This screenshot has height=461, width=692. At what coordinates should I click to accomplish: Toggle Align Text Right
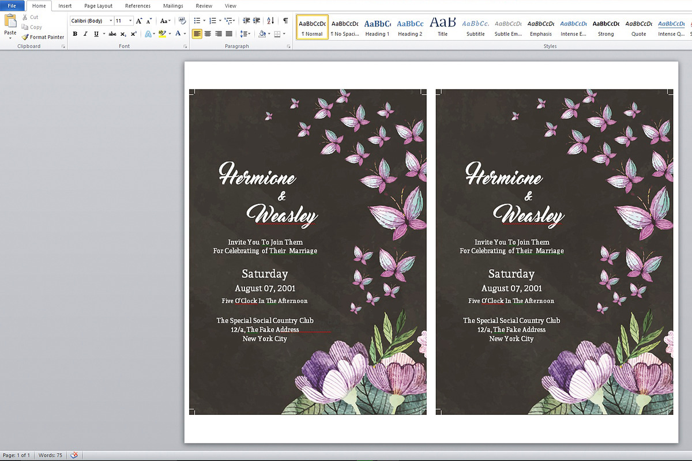coord(218,34)
